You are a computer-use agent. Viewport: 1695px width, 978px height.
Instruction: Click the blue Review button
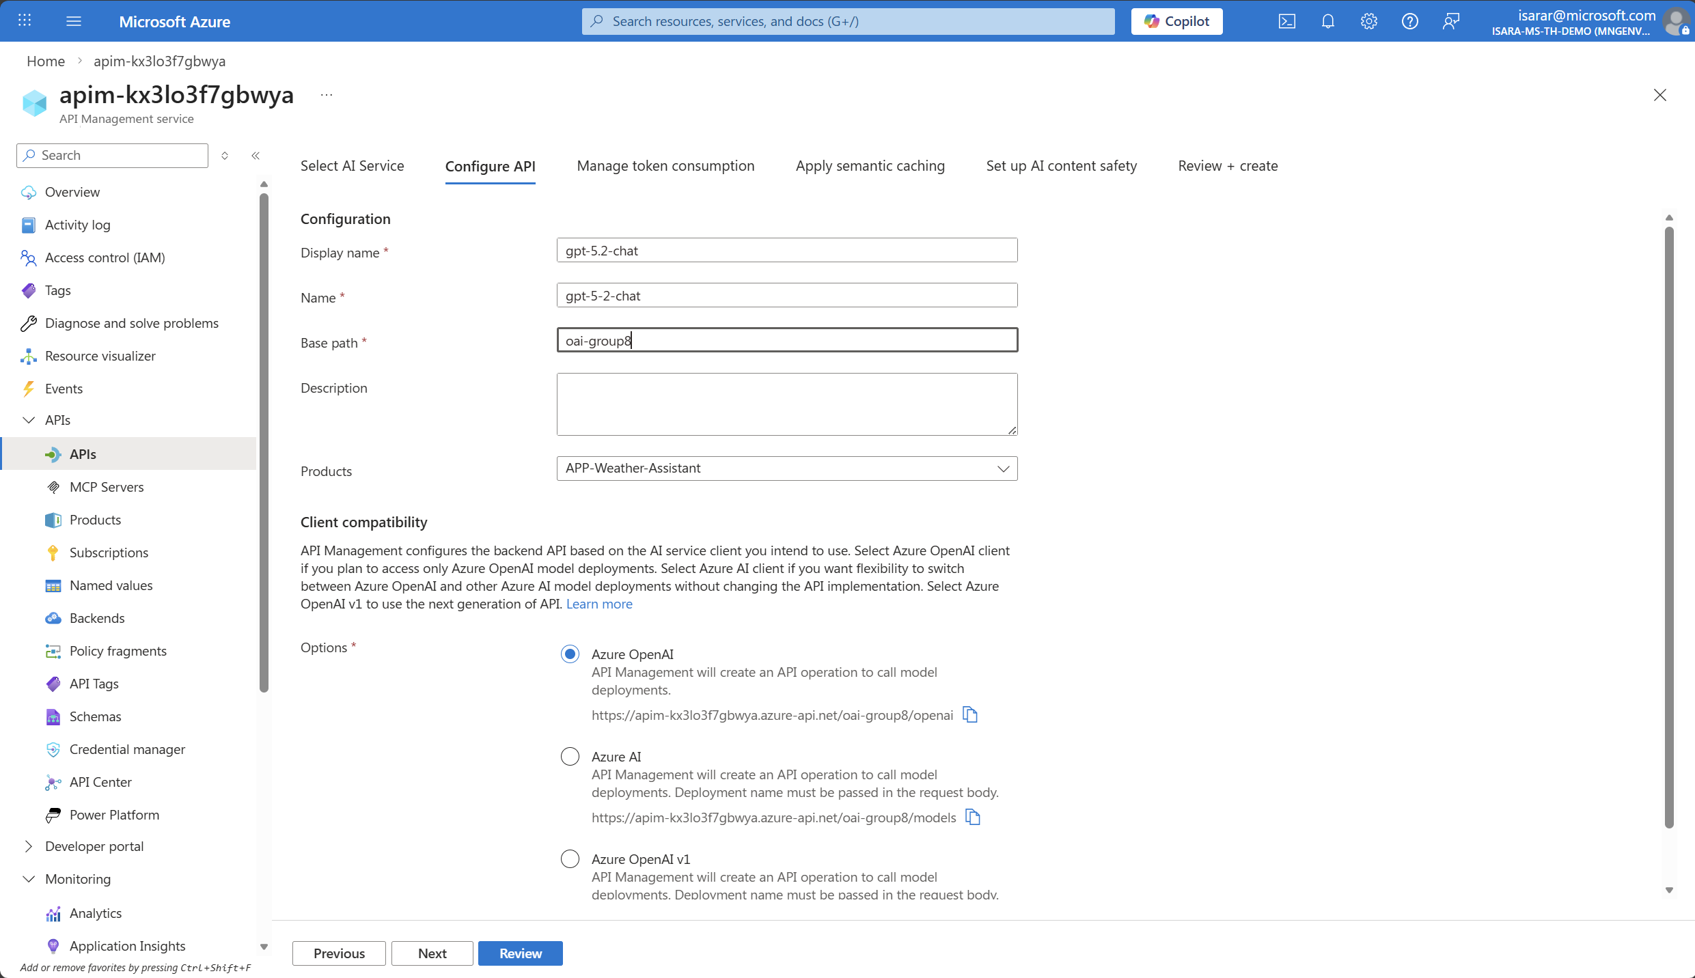point(521,953)
